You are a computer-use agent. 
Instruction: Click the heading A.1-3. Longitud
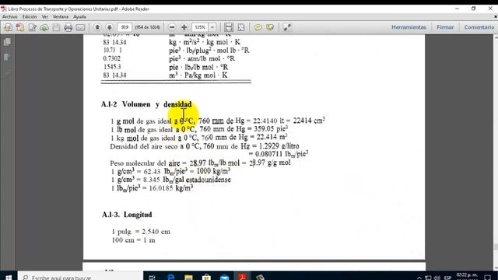(127, 215)
